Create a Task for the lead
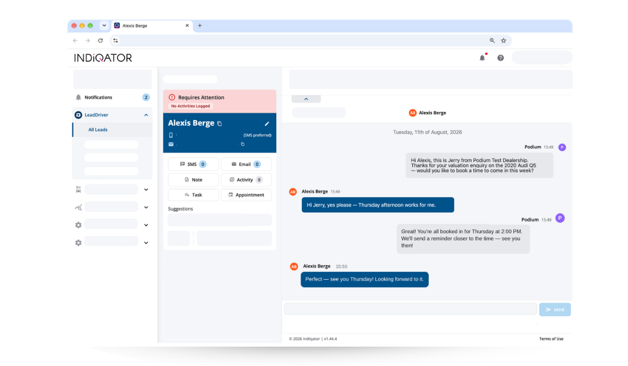 pos(193,195)
